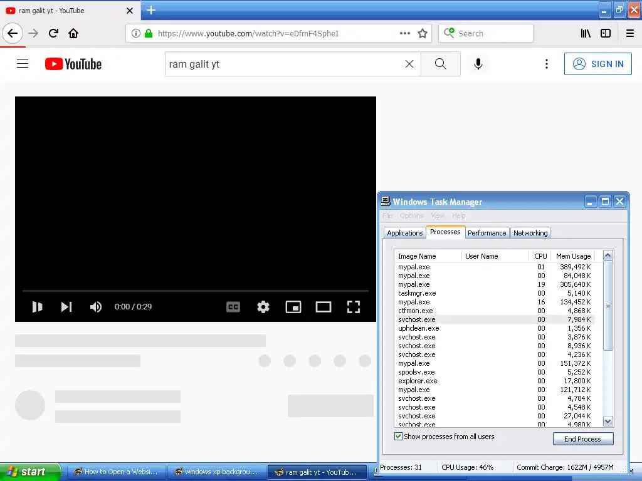Select the uphclean.exe process row
642x481 pixels.
click(x=495, y=328)
